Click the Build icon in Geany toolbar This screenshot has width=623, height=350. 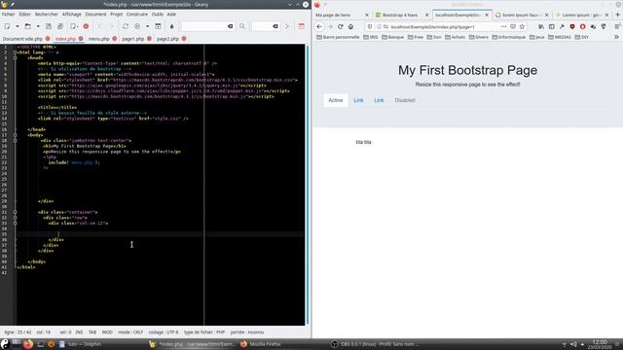pos(137,26)
